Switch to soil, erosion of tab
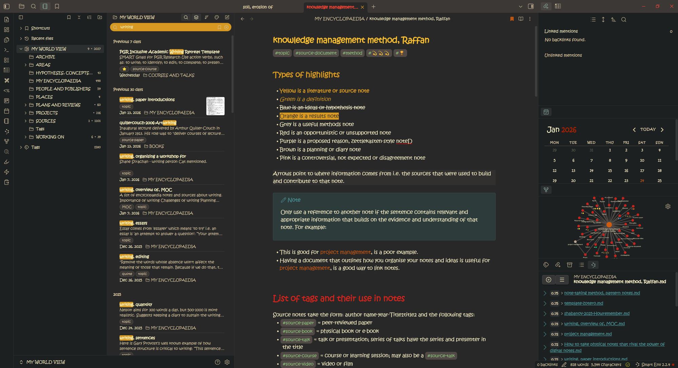 tap(258, 7)
